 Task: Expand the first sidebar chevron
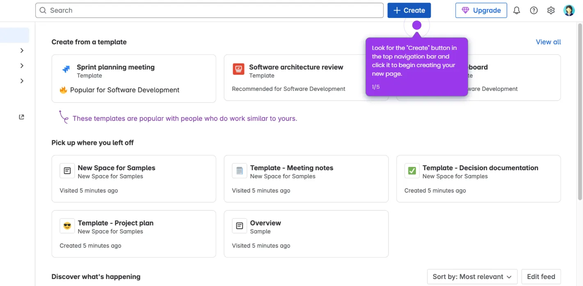(x=22, y=51)
